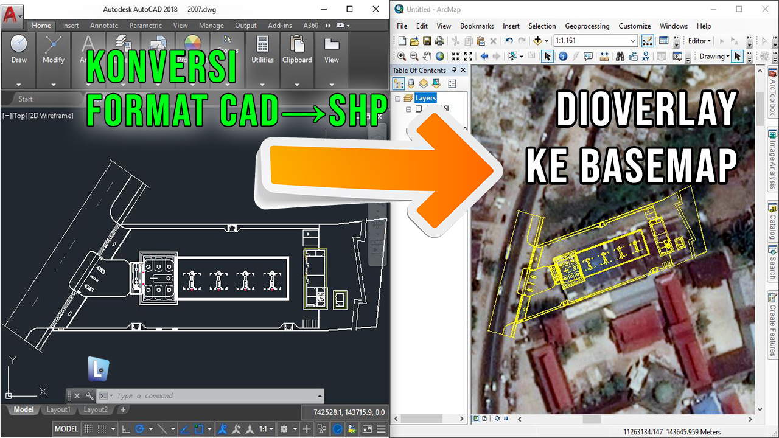Screen dimensions: 779x438
Task: Add new AutoCAD layout with plus button
Action: (x=123, y=410)
